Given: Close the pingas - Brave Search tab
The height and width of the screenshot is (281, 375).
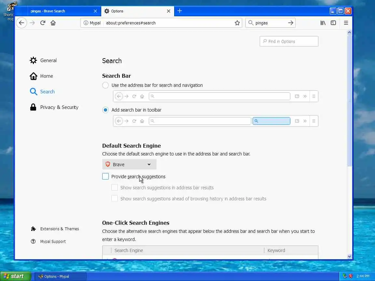Looking at the screenshot, I should click(x=95, y=11).
